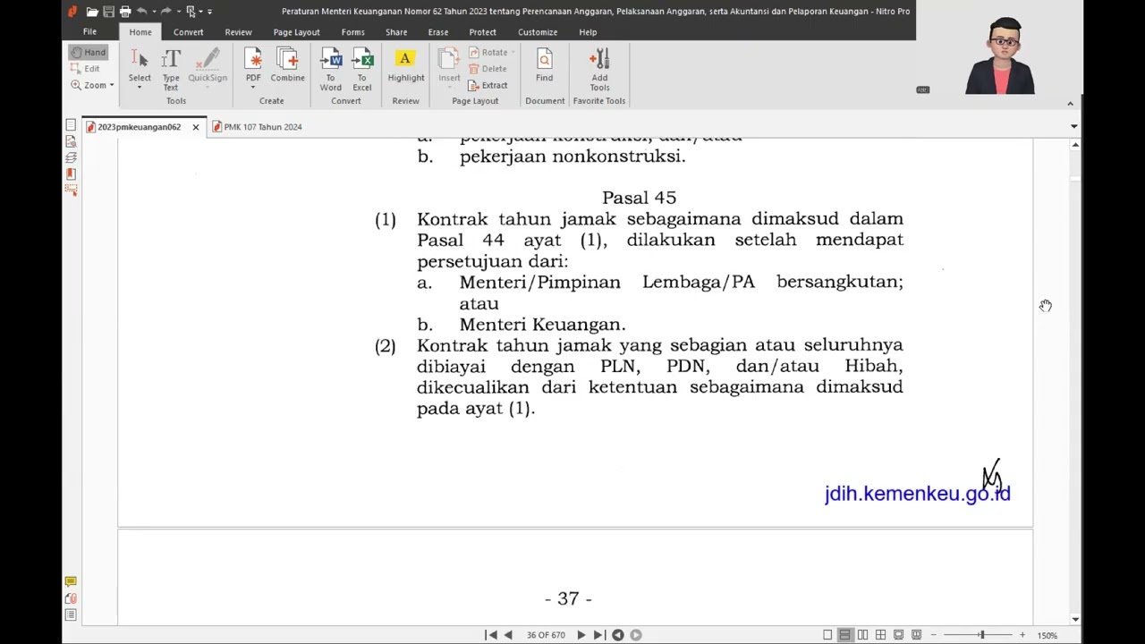The width and height of the screenshot is (1145, 644).
Task: Open the Rotate pages dropdown
Action: click(492, 52)
